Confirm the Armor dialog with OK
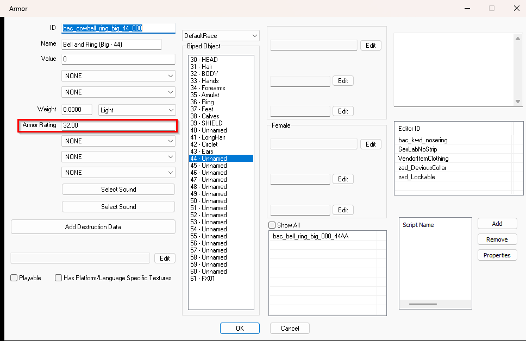 click(x=240, y=329)
